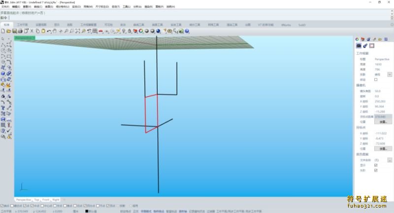The width and height of the screenshot is (394, 213).
Task: Click the camera viewport properties icon
Action: click(359, 46)
